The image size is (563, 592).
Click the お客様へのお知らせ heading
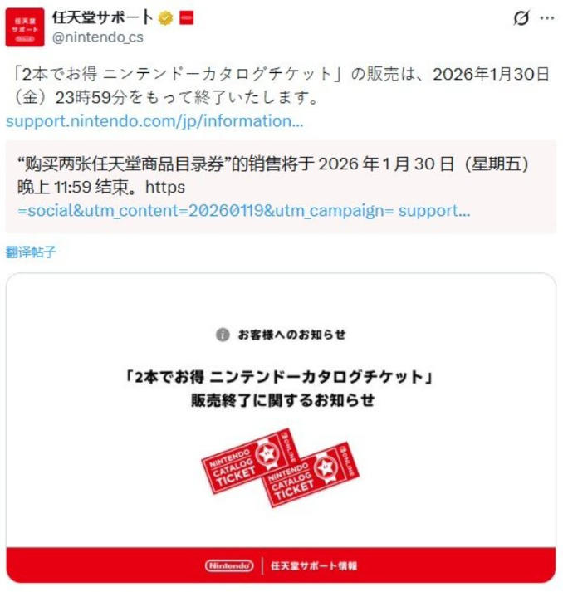click(291, 335)
